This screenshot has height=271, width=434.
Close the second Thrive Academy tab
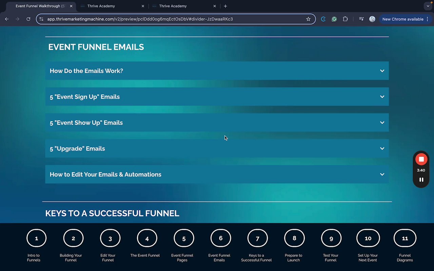tap(215, 6)
